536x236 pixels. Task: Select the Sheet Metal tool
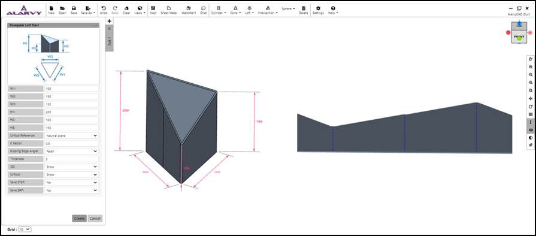(x=169, y=10)
